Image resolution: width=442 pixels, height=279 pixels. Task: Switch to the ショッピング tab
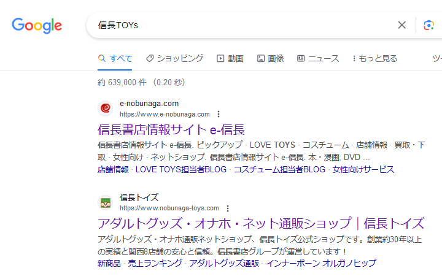click(x=174, y=58)
